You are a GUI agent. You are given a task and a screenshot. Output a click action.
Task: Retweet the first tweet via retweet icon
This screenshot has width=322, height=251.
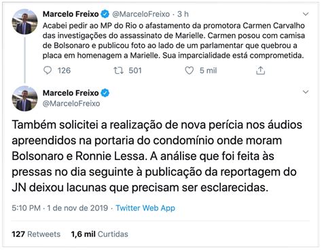click(x=118, y=71)
